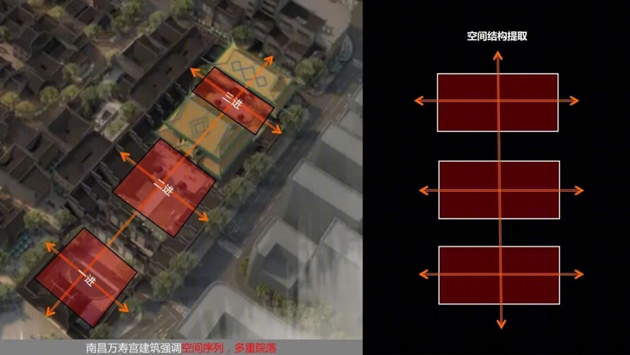Click the title text 空间结构提取
630x355 pixels.
[497, 36]
